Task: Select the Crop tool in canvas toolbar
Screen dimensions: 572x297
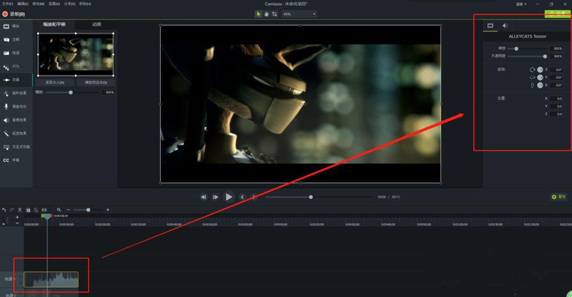Action: 275,14
